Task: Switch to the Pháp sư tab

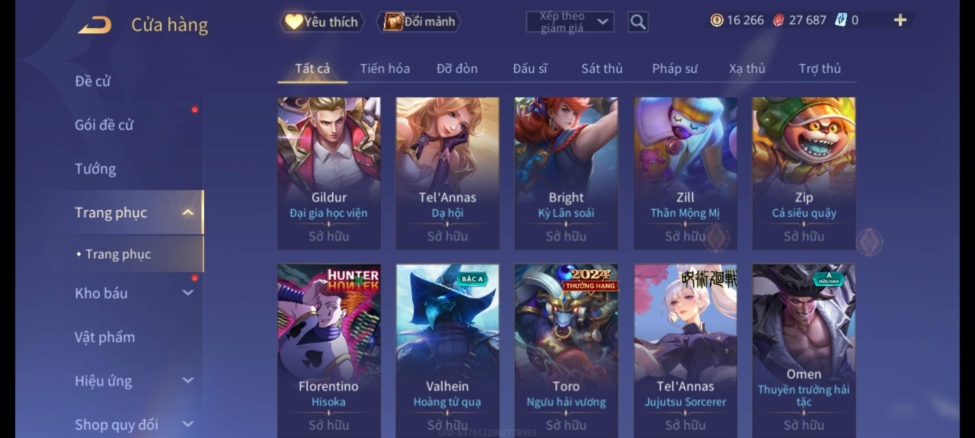Action: pos(675,69)
